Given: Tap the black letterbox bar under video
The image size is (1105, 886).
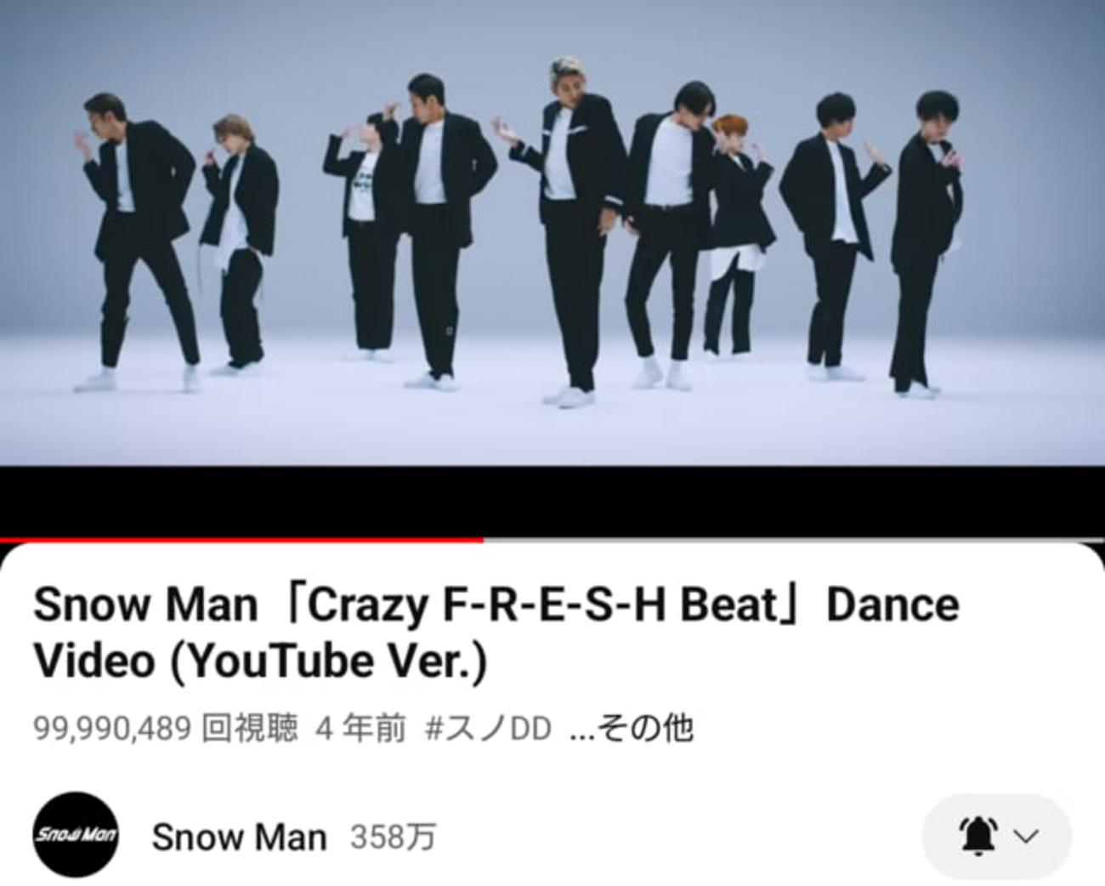Looking at the screenshot, I should pos(552,501).
